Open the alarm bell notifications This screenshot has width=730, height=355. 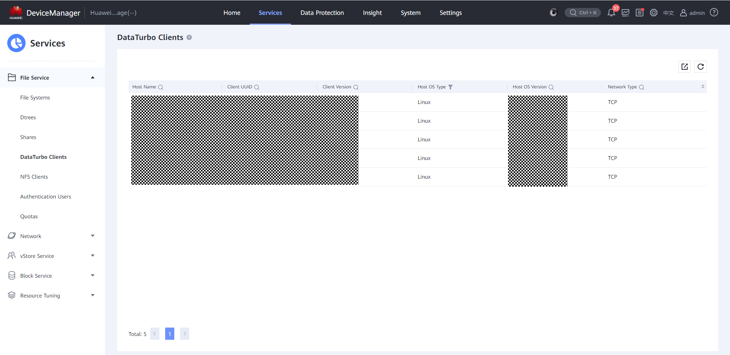611,13
